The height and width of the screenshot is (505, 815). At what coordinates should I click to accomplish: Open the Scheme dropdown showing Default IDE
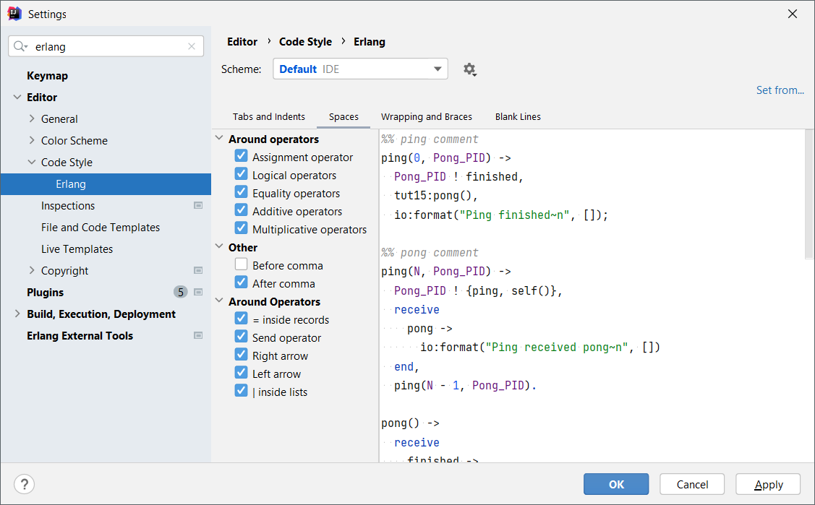360,69
